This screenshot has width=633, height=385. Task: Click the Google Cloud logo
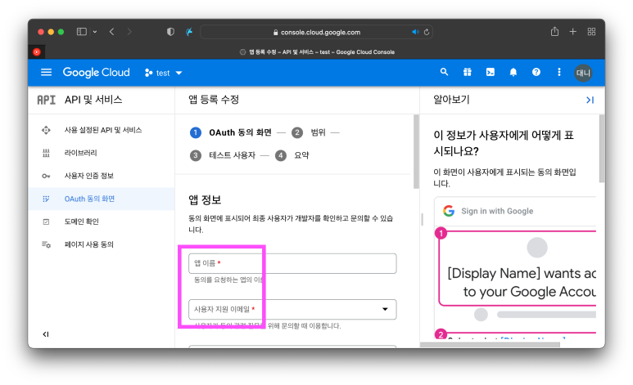96,73
